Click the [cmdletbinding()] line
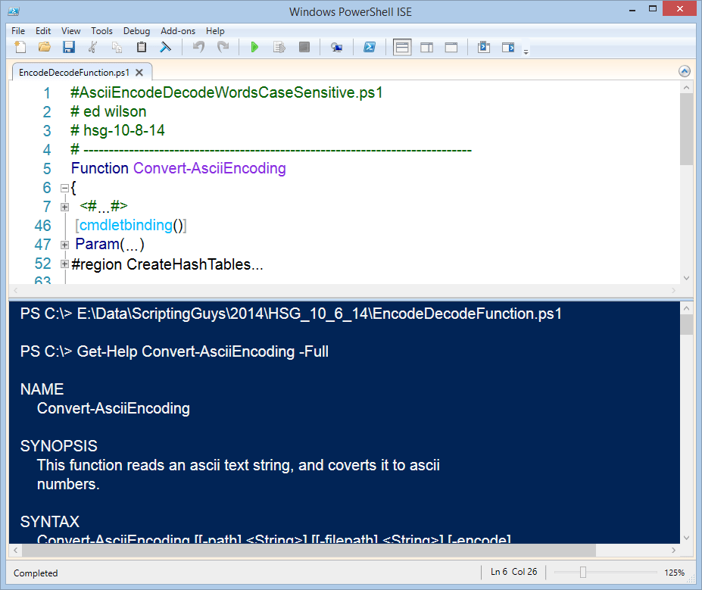This screenshot has height=590, width=702. (131, 225)
